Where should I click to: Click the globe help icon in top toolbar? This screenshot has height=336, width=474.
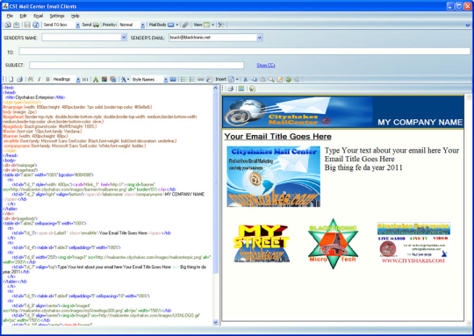(x=36, y=25)
